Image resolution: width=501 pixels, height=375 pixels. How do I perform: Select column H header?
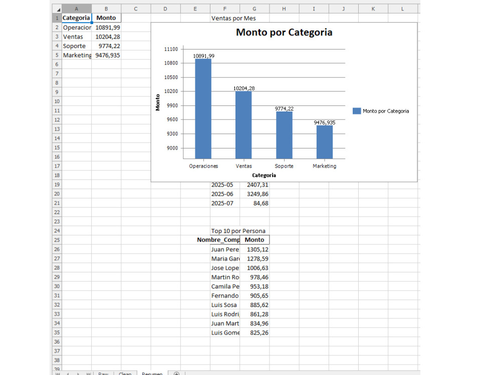tap(284, 9)
